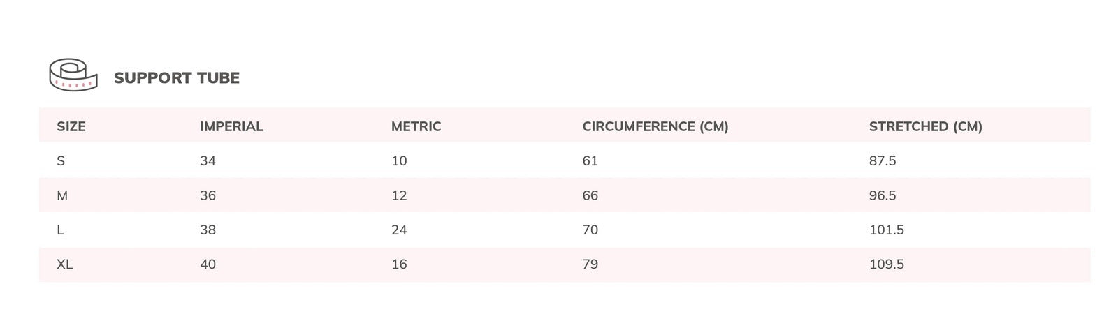1118x321 pixels.
Task: Click the IMPERIAL column header
Action: (231, 126)
